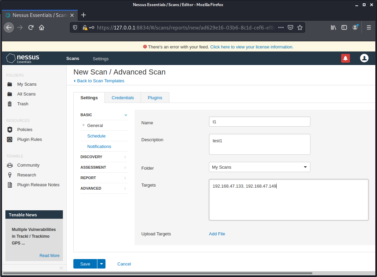View license information link in banner
The width and height of the screenshot is (377, 277).
click(x=252, y=47)
